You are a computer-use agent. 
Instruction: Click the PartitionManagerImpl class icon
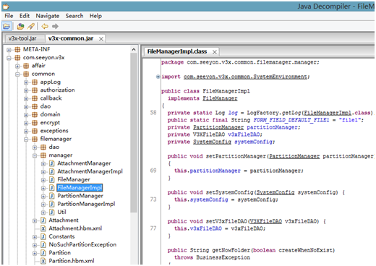click(x=52, y=205)
